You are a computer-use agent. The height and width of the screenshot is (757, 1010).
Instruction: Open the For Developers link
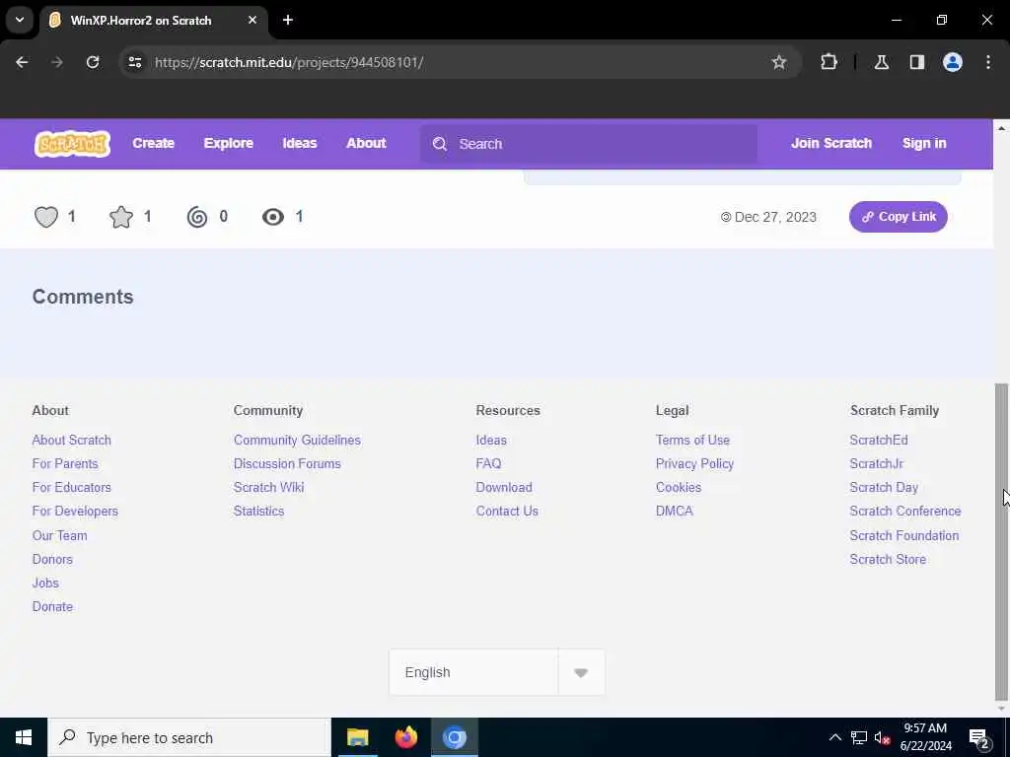(x=75, y=512)
